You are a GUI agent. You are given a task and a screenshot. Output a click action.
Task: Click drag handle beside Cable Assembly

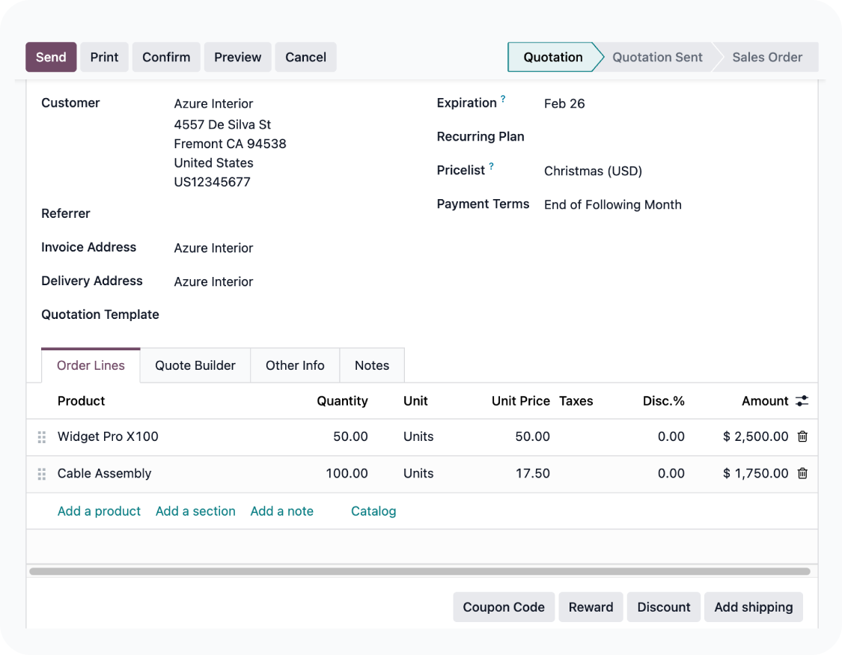click(42, 474)
